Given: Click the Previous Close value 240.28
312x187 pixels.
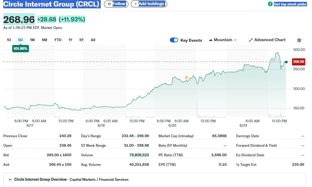Looking at the screenshot, I should 65,136.
